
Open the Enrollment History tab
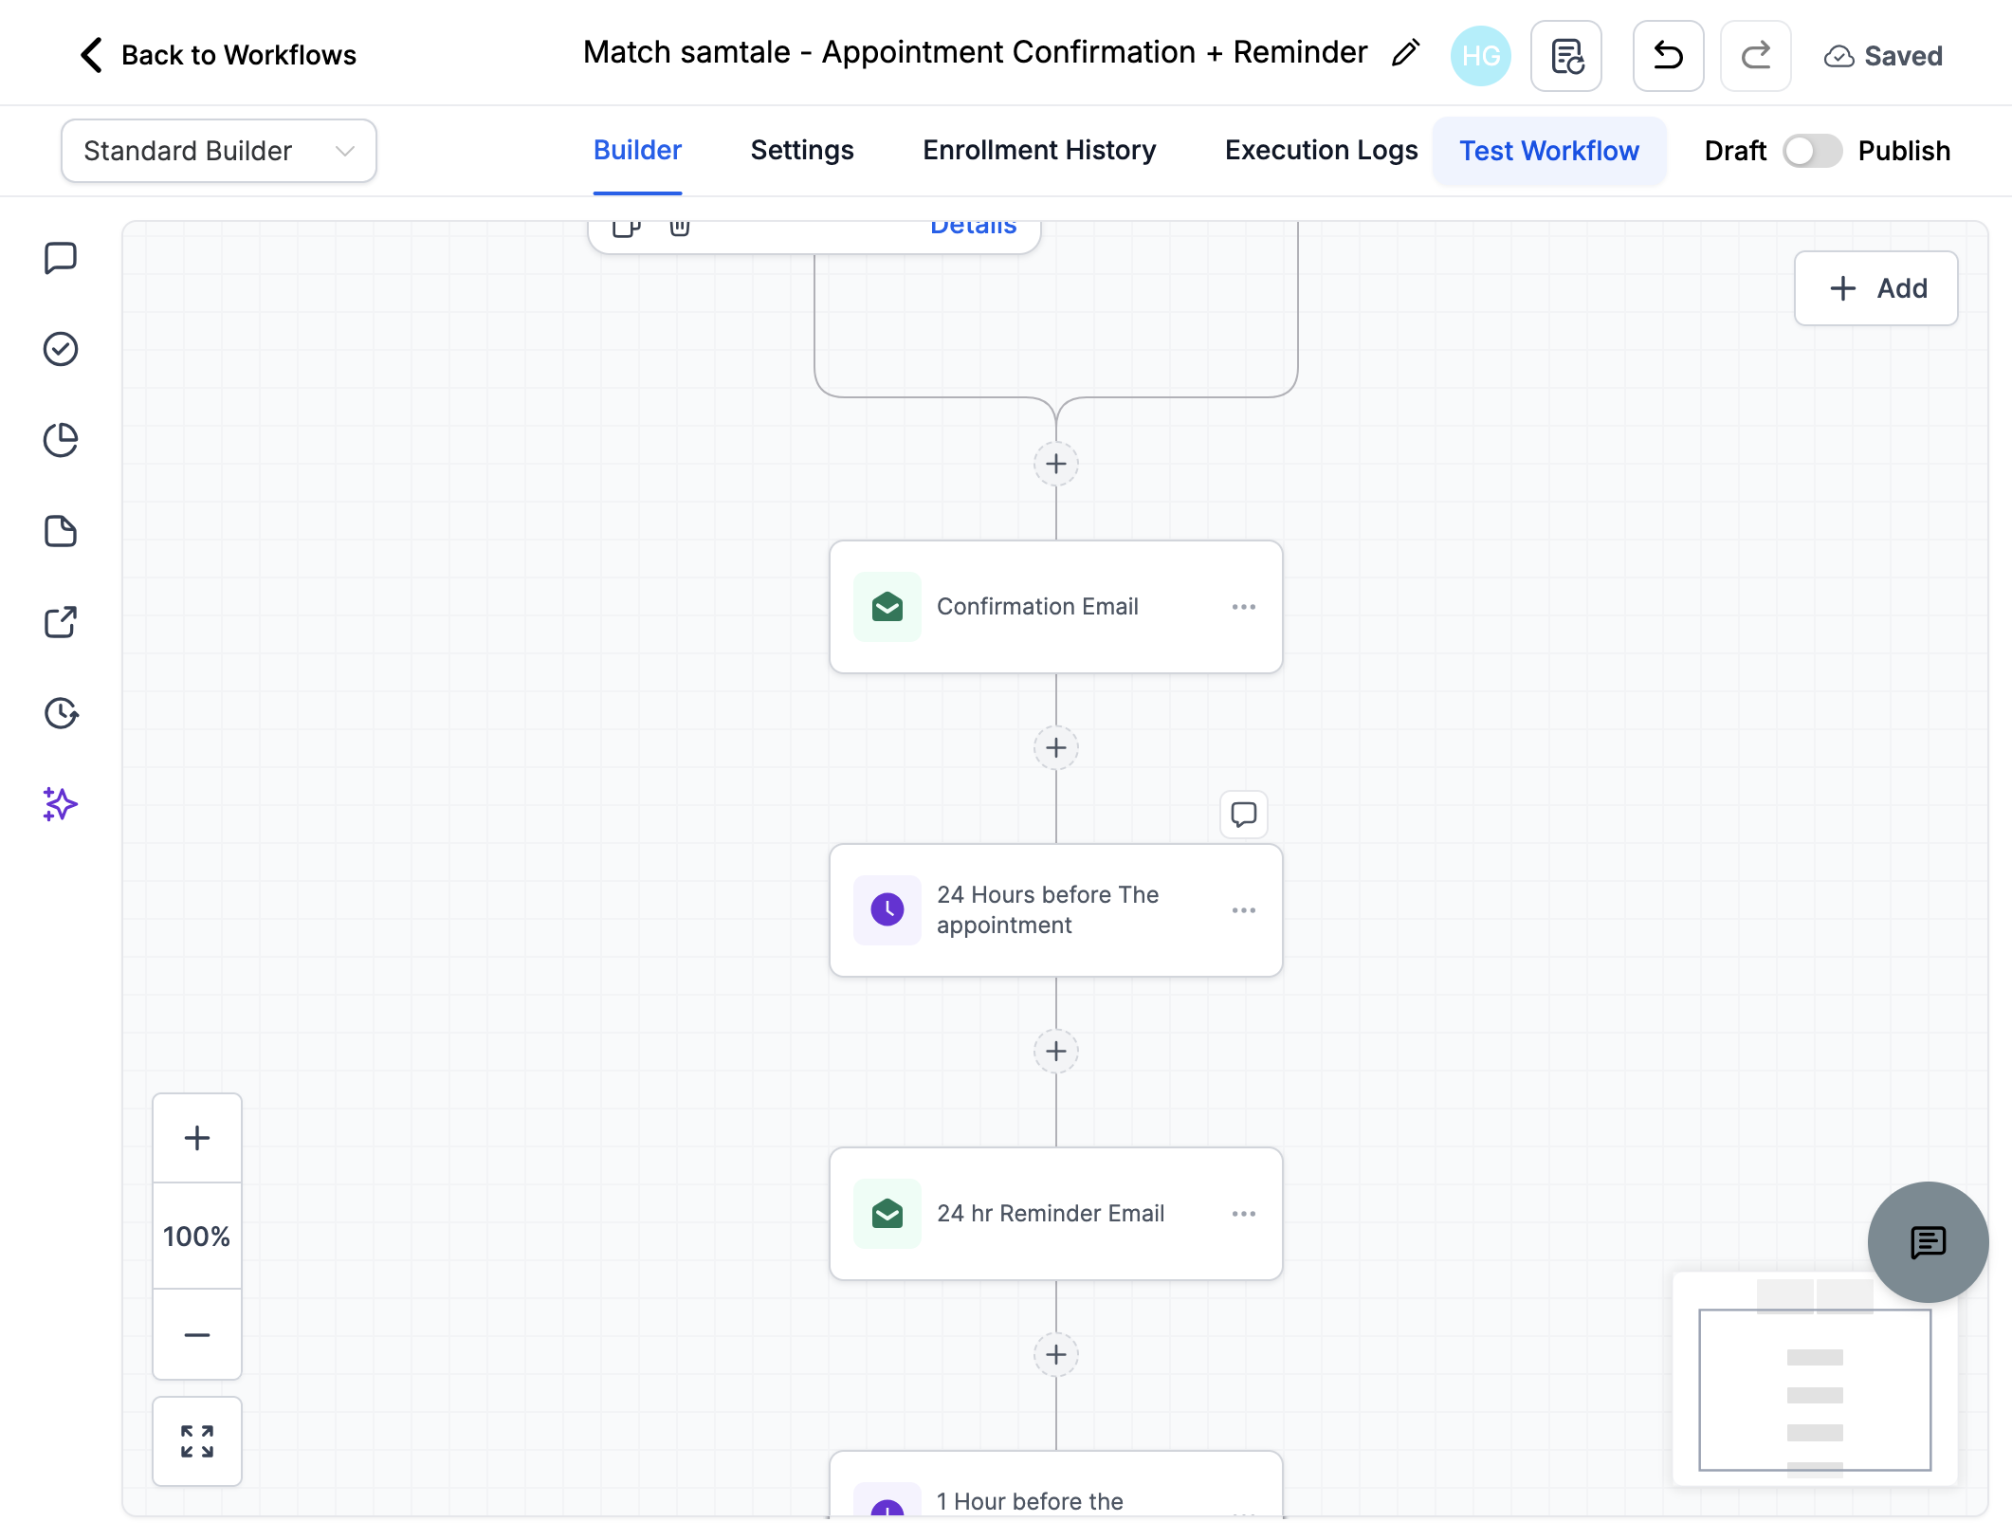[1039, 151]
